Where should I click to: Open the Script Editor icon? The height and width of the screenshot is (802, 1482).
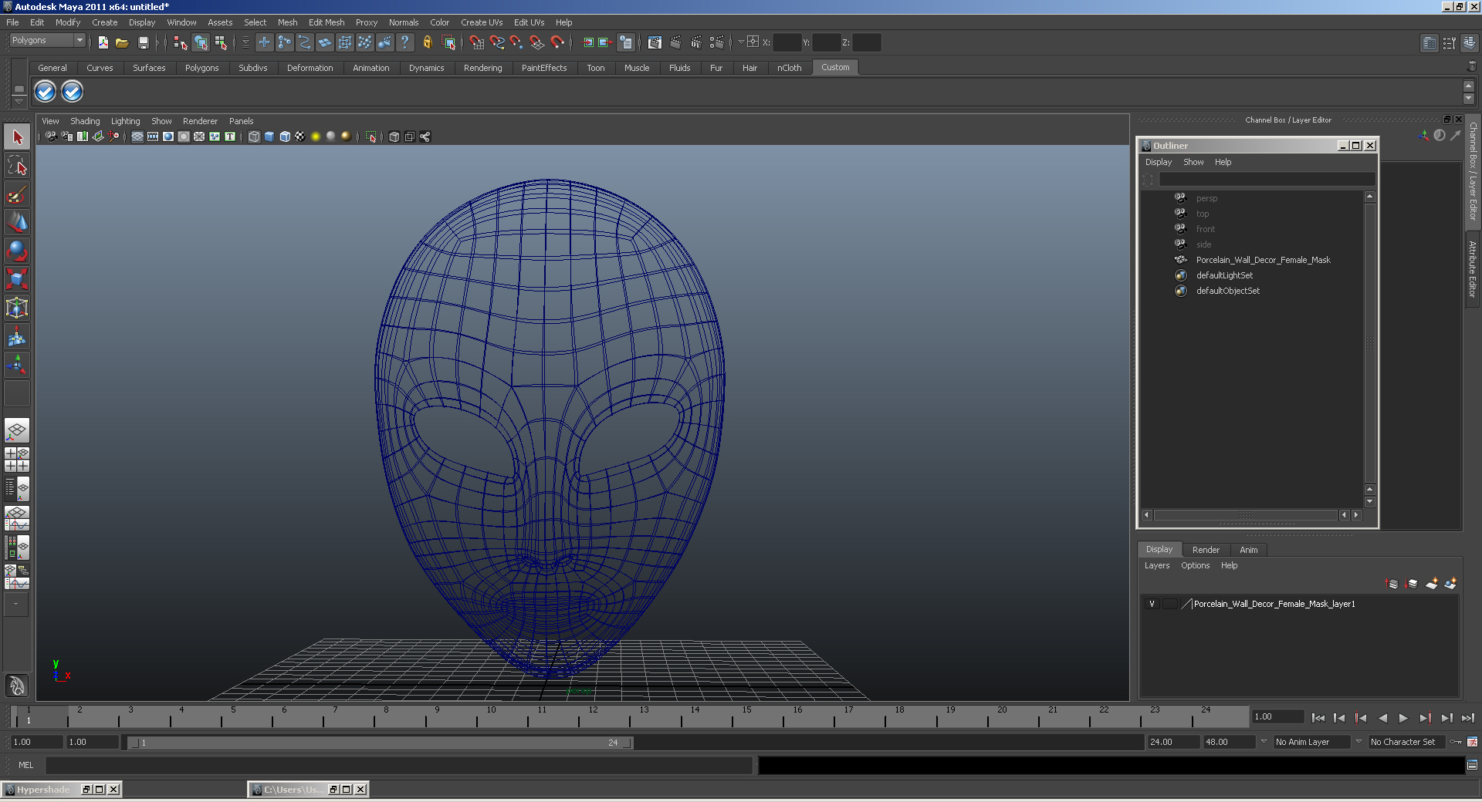pos(1472,765)
